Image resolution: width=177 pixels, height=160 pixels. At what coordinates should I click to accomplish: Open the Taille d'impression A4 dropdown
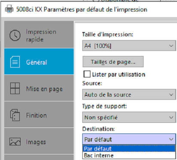[129, 46]
